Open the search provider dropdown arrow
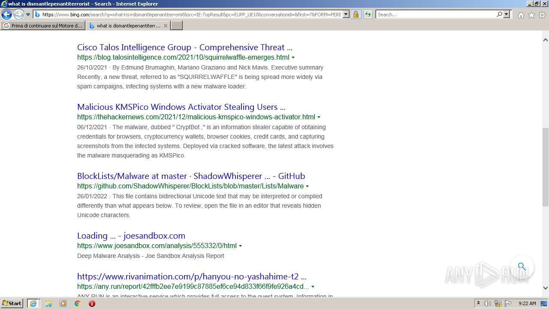 coord(507,15)
